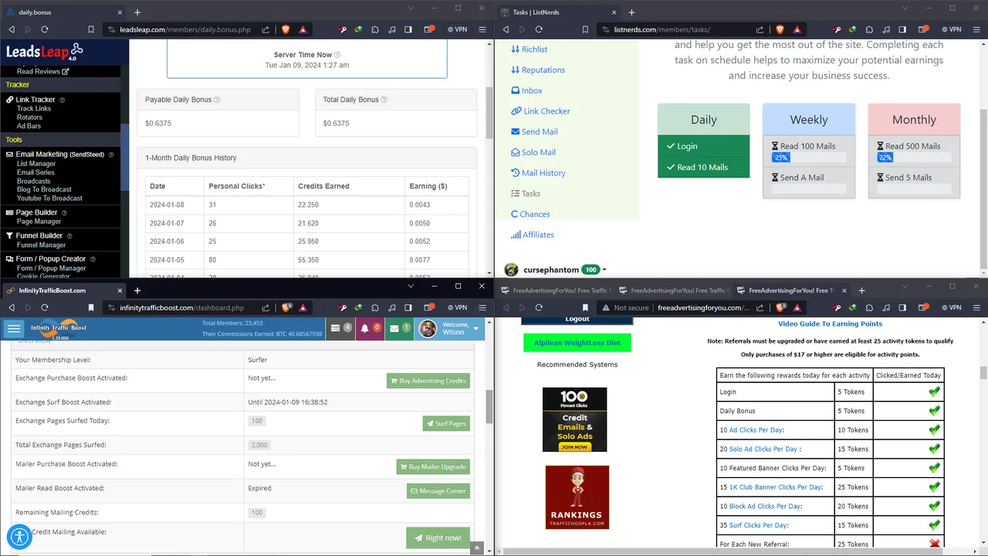Open the accessibility widget on Infinity Traffic Boost
This screenshot has height=556, width=988.
point(19,537)
